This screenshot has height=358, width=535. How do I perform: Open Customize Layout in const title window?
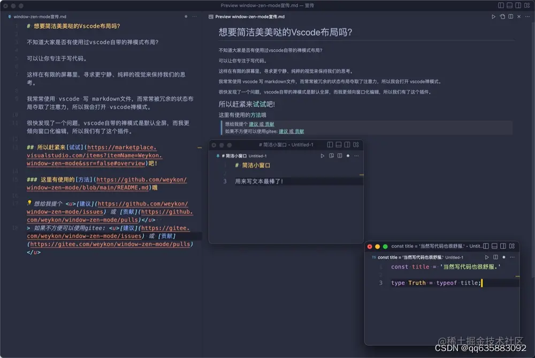tap(512, 246)
